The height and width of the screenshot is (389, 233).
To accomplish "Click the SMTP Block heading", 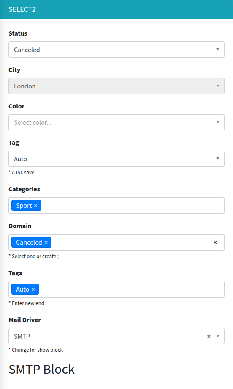I will click(x=41, y=370).
